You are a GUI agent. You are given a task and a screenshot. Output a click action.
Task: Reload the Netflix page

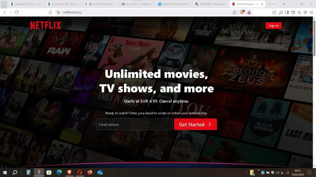17,12
